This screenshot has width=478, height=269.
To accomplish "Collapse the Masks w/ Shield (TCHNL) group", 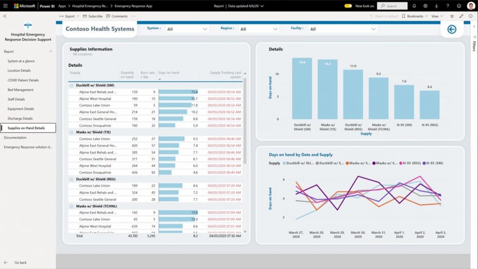I will [71, 206].
